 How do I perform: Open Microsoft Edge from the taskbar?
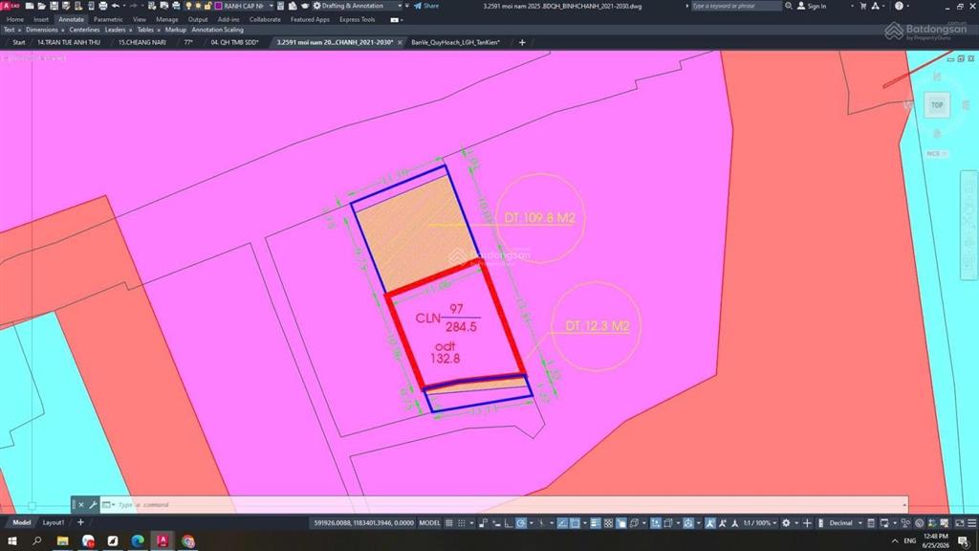click(x=138, y=540)
